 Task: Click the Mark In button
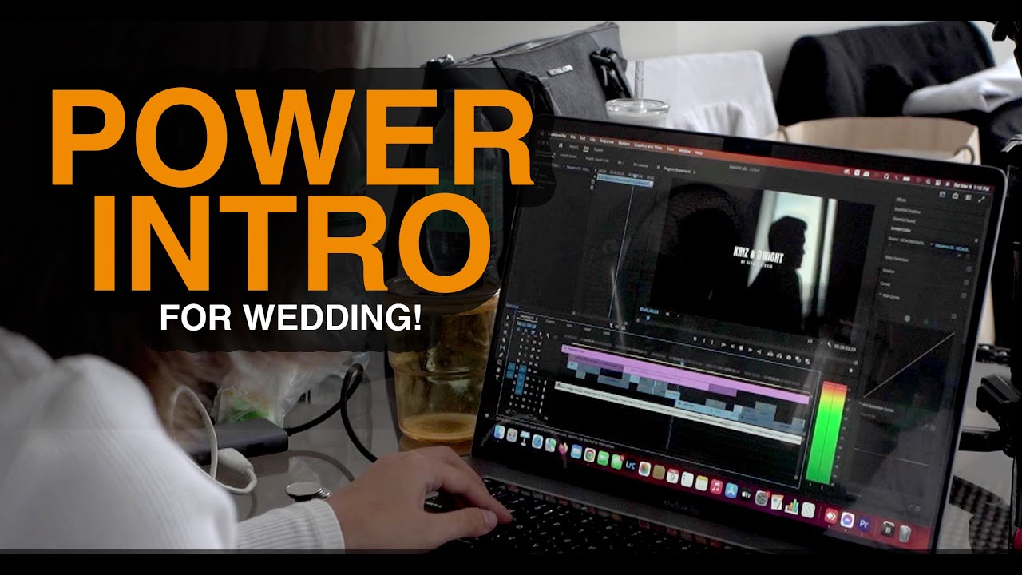[704, 340]
